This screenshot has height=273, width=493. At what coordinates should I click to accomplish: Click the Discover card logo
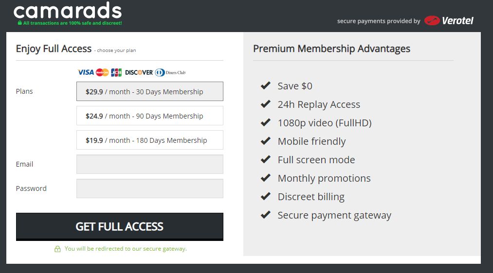139,72
